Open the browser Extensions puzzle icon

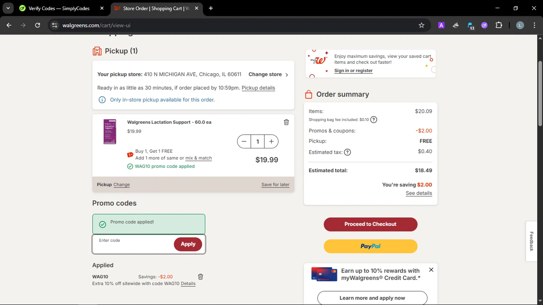499,25
